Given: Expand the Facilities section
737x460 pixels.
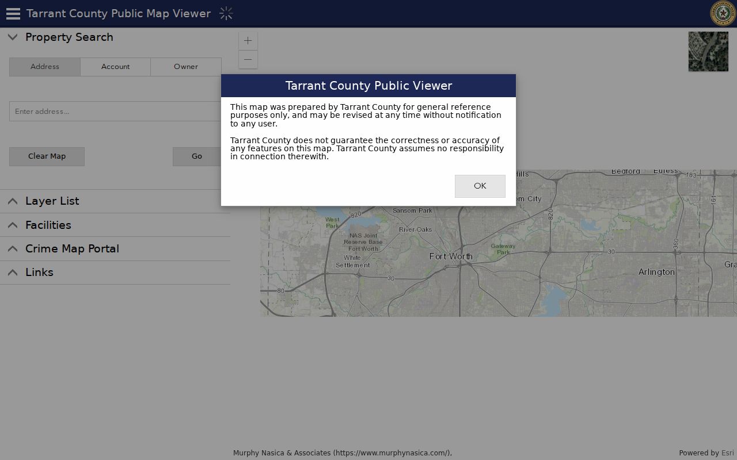Looking at the screenshot, I should 13,225.
